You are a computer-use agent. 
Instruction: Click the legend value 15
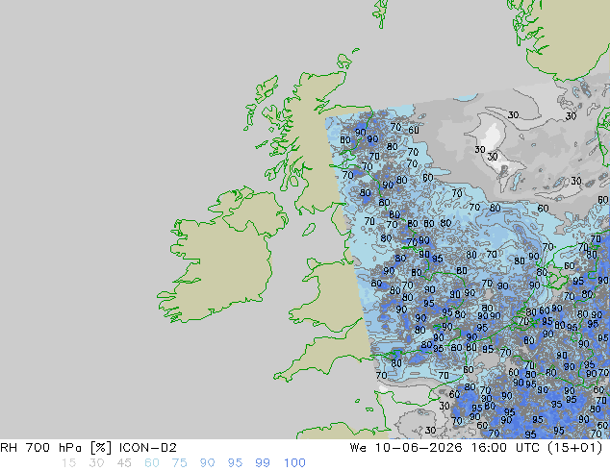68,463
